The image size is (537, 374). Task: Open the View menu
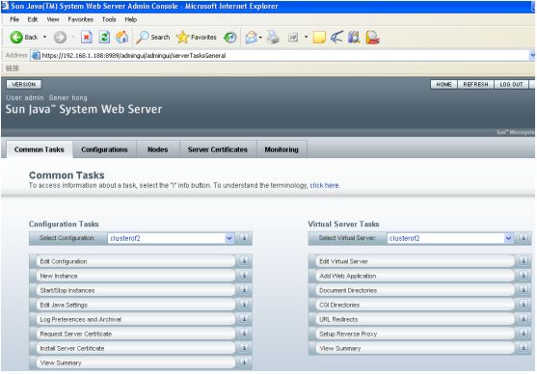click(53, 19)
